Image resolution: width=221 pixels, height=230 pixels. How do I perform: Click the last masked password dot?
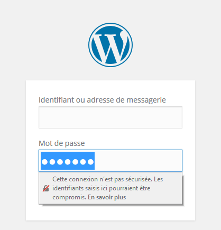pos(90,162)
